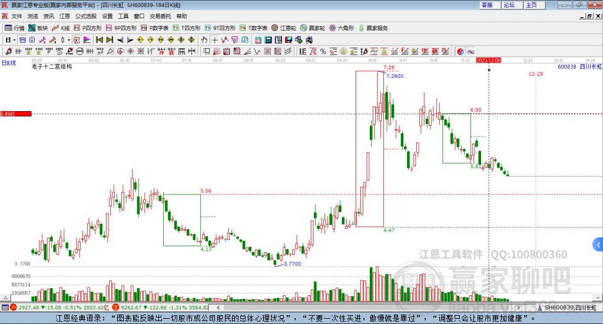603x324 pixels.
Task: Select the crosshair cursor tool
Action: 214,40
